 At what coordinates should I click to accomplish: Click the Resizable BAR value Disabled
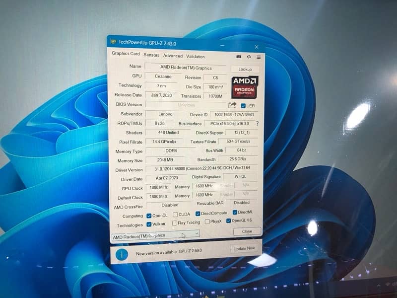[x=242, y=203]
